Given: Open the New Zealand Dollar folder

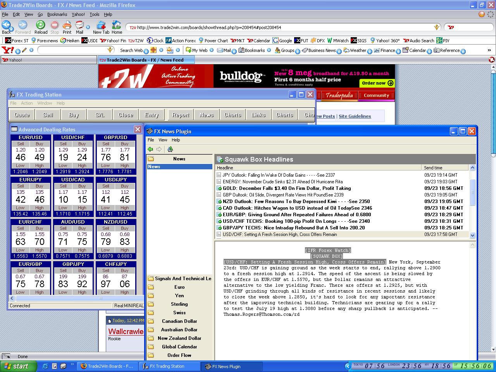Looking at the screenshot, I should pyautogui.click(x=179, y=338).
